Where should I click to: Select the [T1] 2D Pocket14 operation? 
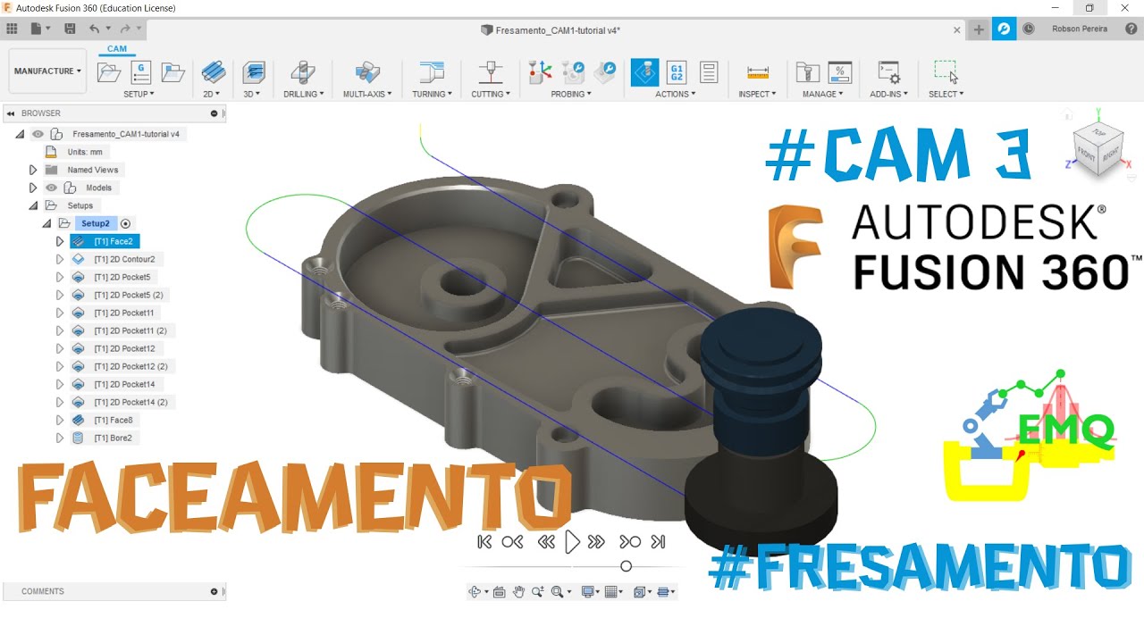pos(125,384)
